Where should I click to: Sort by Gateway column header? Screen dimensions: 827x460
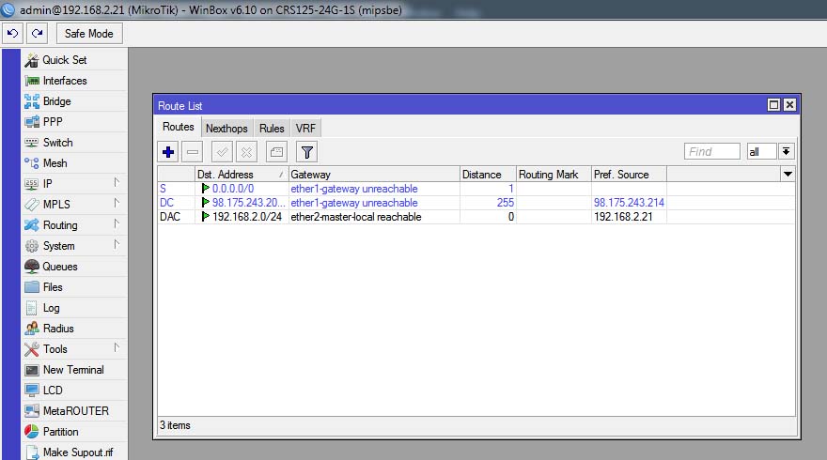(x=374, y=175)
